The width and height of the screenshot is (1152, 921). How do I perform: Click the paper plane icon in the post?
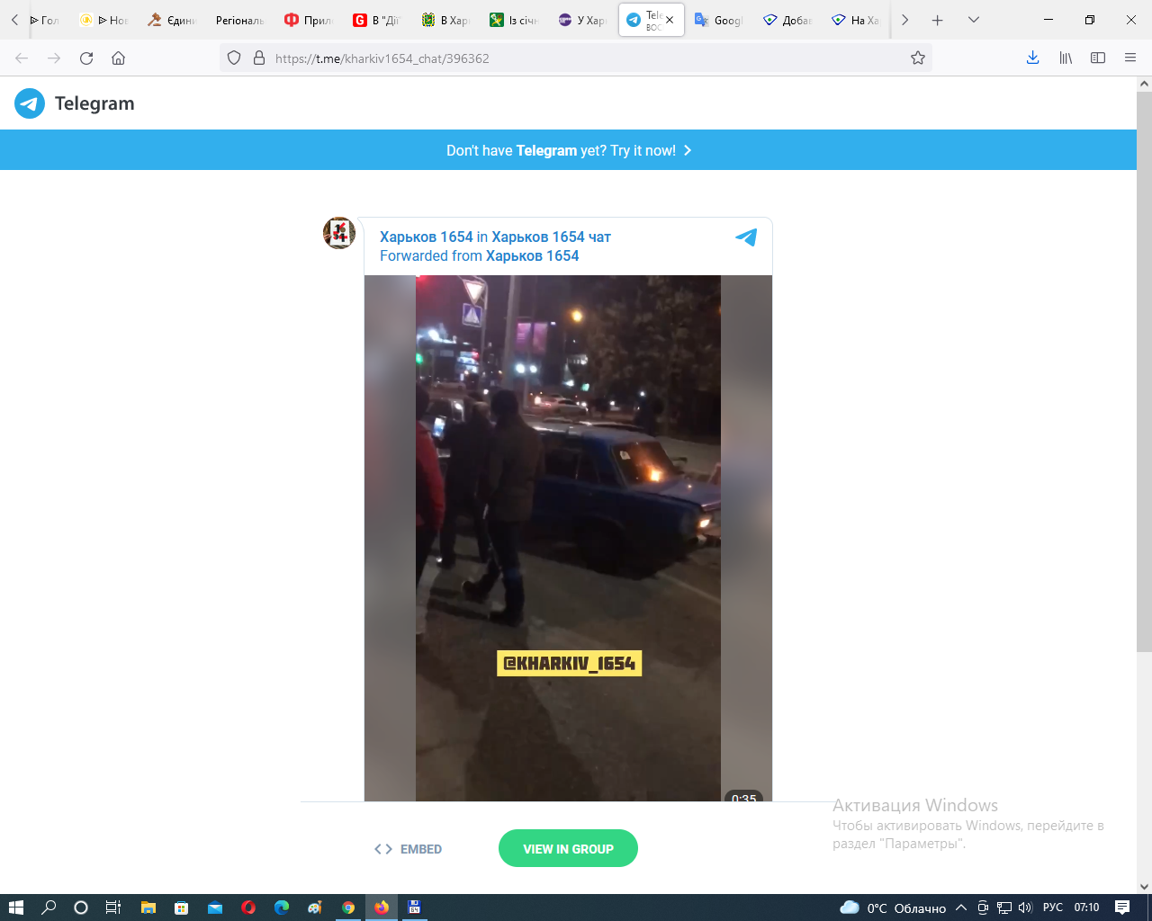pyautogui.click(x=746, y=237)
